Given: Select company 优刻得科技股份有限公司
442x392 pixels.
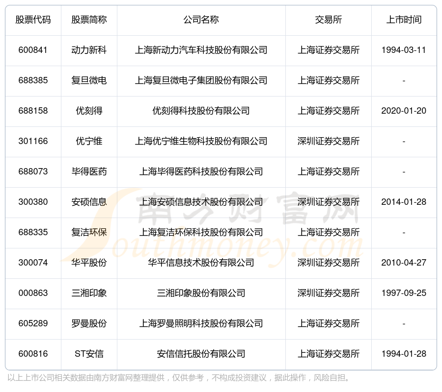Looking at the screenshot, I should click(201, 111).
